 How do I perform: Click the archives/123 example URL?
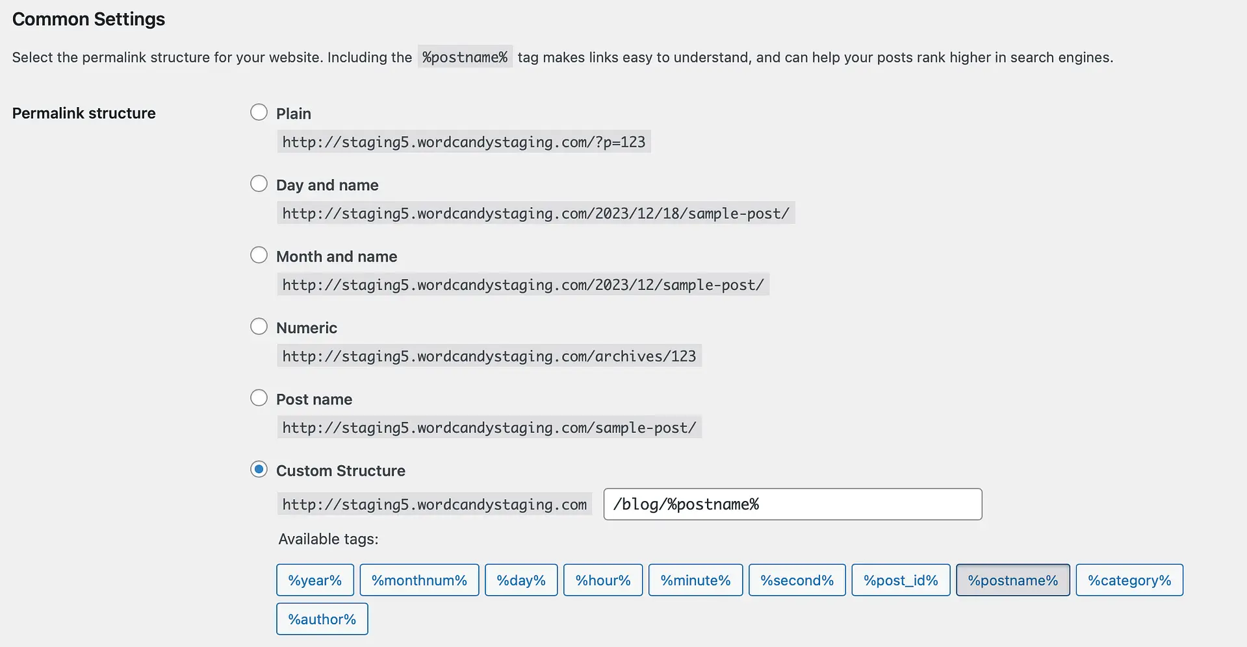(x=489, y=356)
